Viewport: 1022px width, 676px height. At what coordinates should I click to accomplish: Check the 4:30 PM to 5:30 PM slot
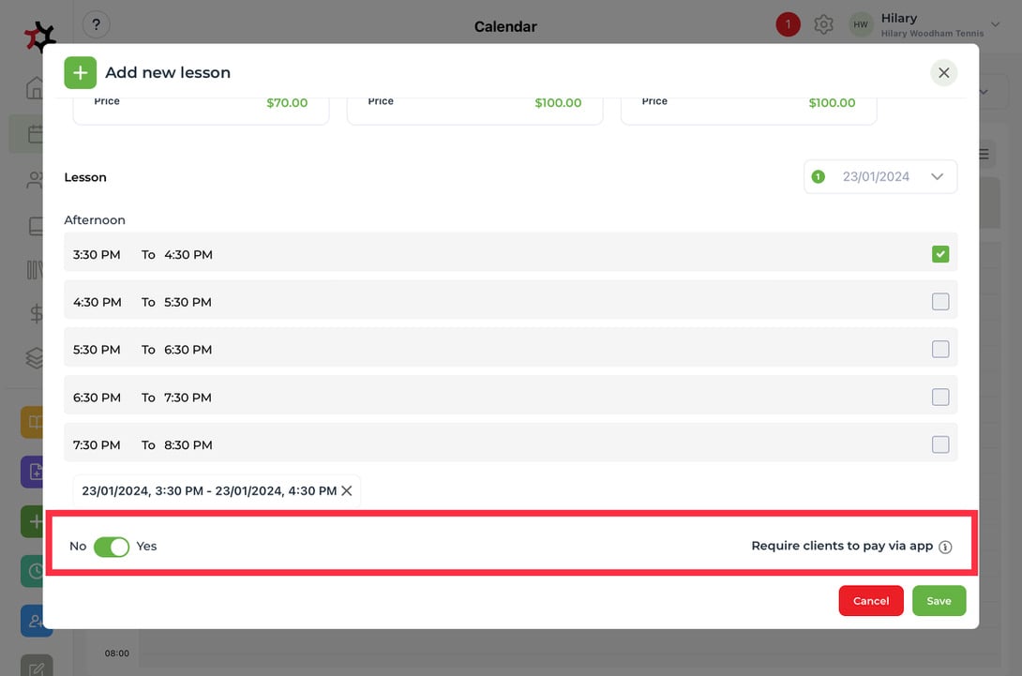click(939, 302)
